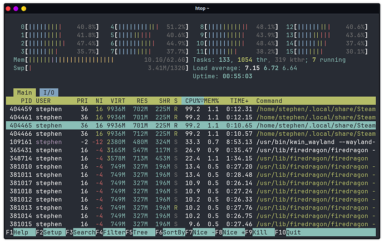
Task: Sort by Command column header
Action: (269, 101)
